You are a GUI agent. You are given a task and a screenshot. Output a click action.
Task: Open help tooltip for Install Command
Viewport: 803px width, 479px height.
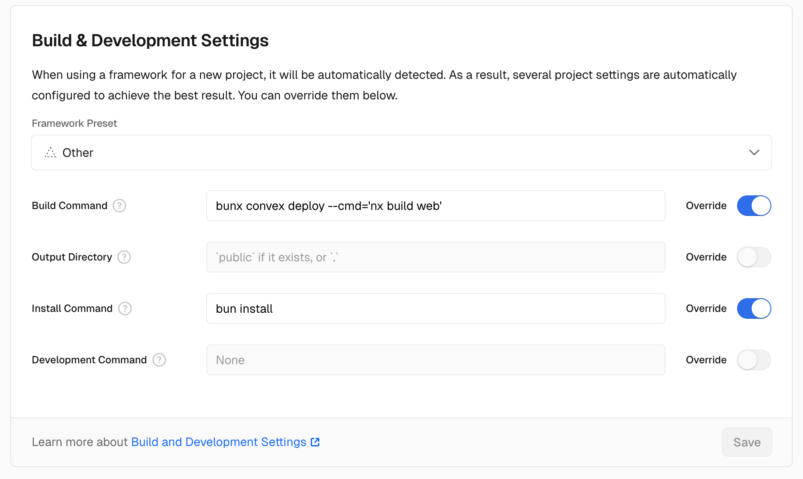point(125,308)
